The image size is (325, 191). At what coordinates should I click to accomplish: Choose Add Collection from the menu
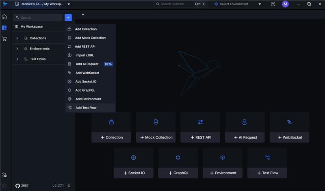[90, 29]
